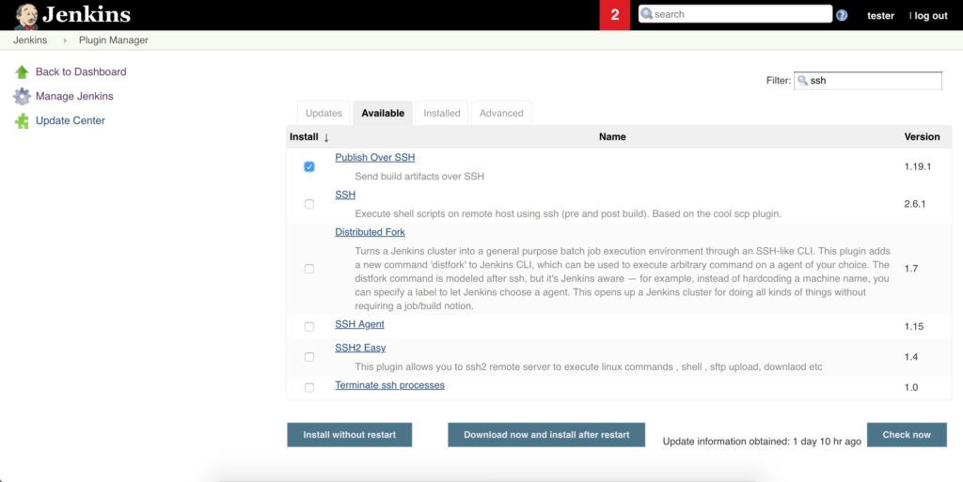This screenshot has width=963, height=482.
Task: Click version 1.19.1 of Publish Over SSH
Action: (918, 167)
